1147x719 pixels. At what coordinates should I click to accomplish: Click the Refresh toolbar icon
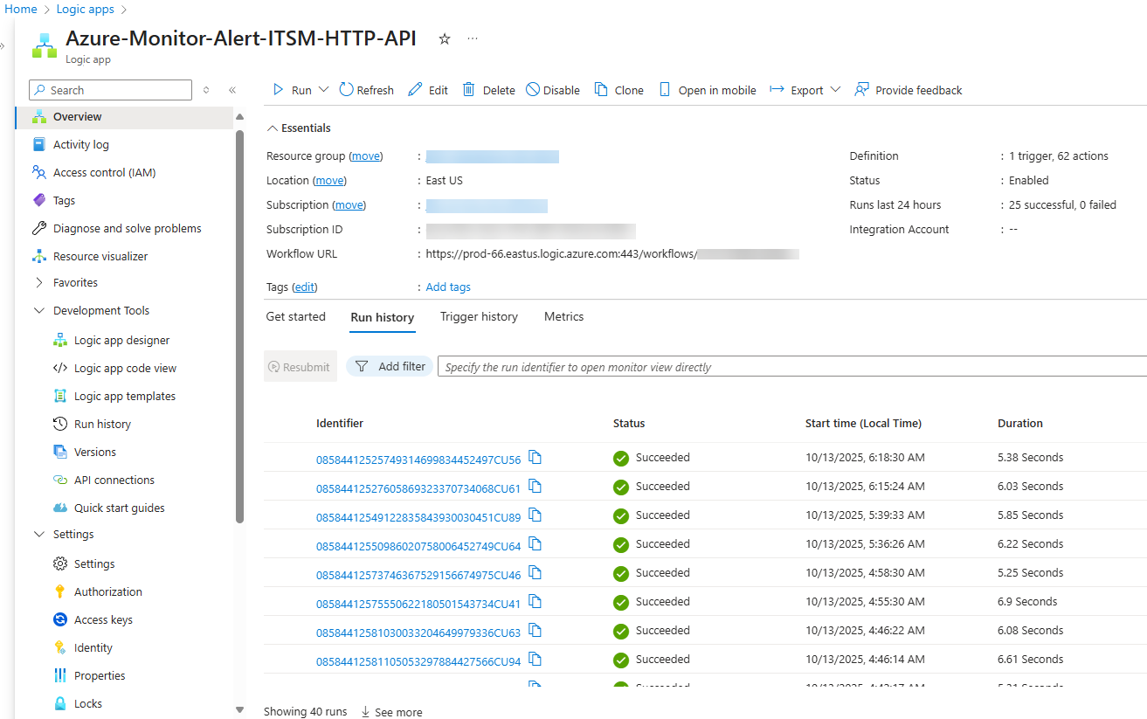(x=347, y=90)
